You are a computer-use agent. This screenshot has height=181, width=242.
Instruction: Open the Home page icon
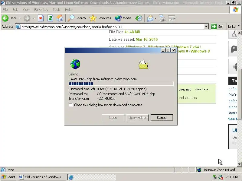pos(60,18)
